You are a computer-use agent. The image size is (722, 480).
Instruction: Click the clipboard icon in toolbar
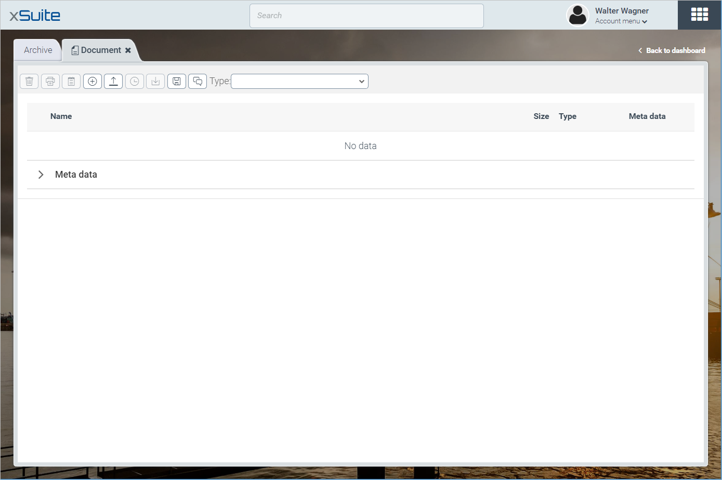71,81
